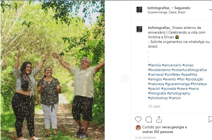Open veras.georgia small profile picture

tap(138, 128)
